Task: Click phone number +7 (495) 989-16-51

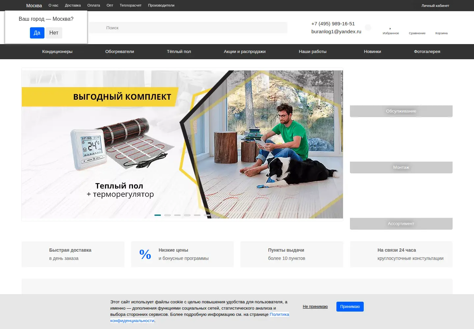Action: 333,24
